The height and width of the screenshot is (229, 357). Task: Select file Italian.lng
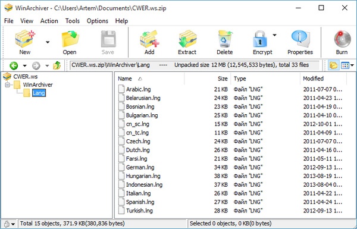[138, 193]
